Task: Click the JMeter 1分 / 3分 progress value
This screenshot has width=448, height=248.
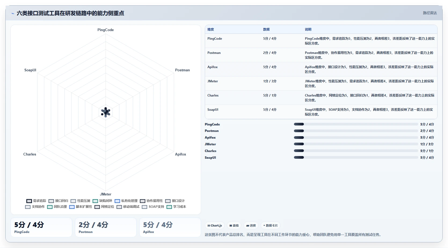Action: [x=427, y=144]
